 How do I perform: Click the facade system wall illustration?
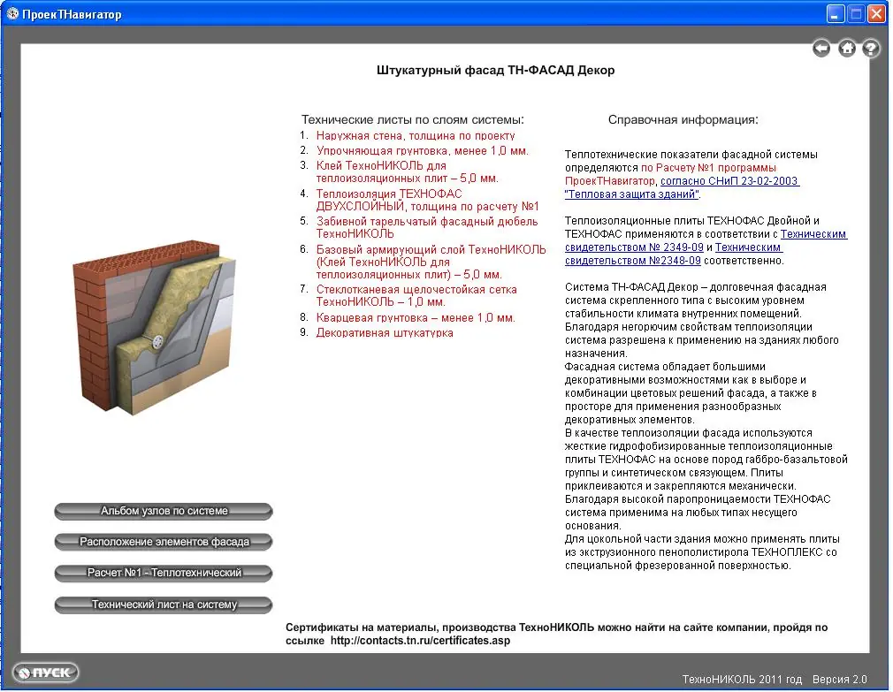click(x=154, y=327)
